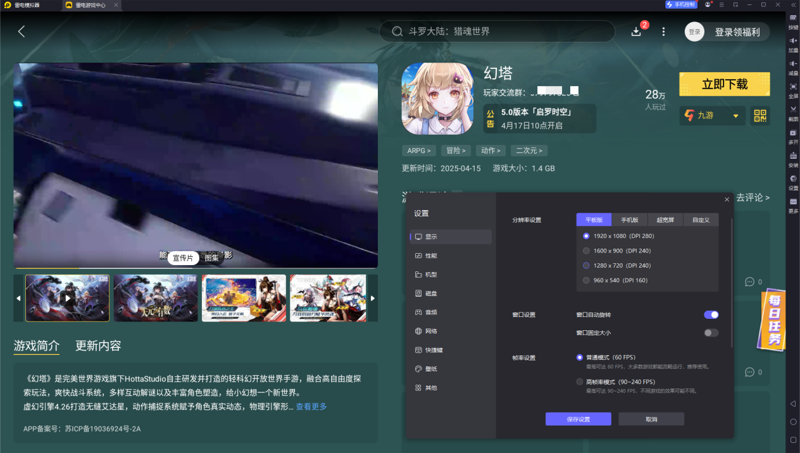Screen dimensions: 800x453
Task: Play first video thumbnail in gallery
Action: [x=67, y=297]
